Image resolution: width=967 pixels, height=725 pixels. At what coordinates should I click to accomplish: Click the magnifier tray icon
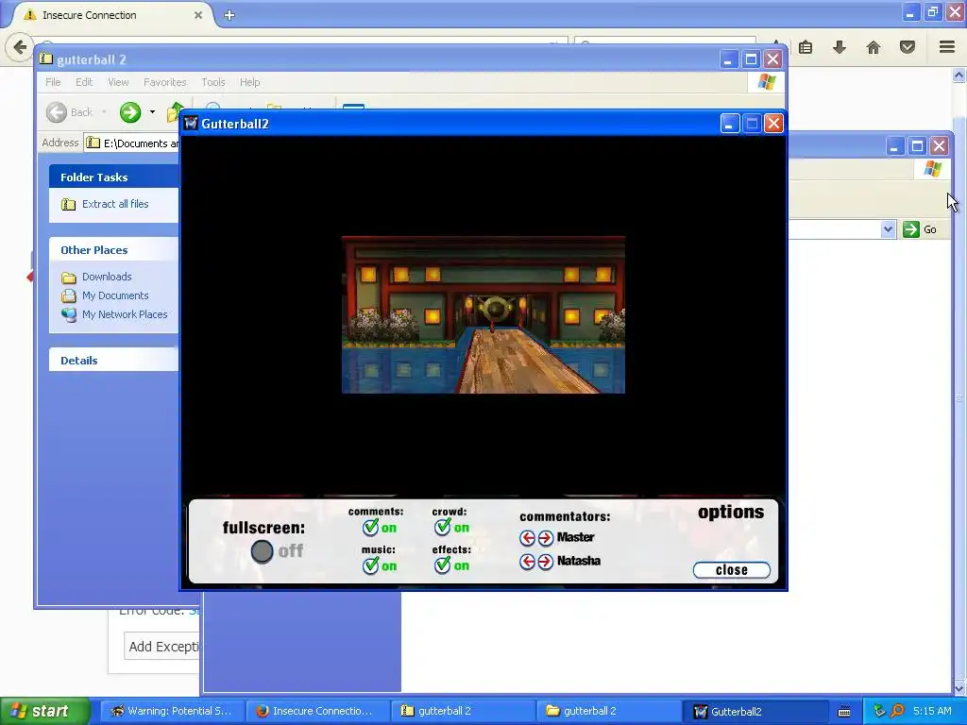coord(897,711)
